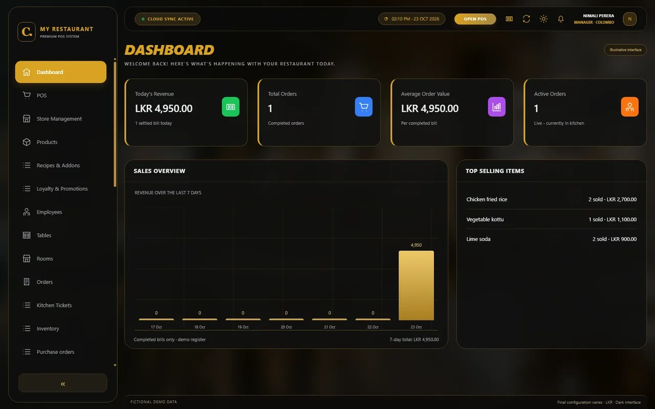Click the Nimali Perera profile name
Screen dimensions: 655x409
(x=598, y=16)
